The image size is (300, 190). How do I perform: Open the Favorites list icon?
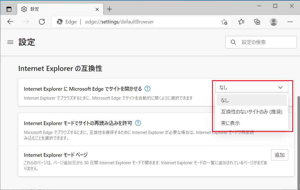click(x=241, y=22)
